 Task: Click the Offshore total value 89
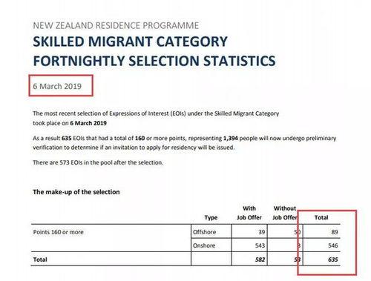click(x=335, y=232)
